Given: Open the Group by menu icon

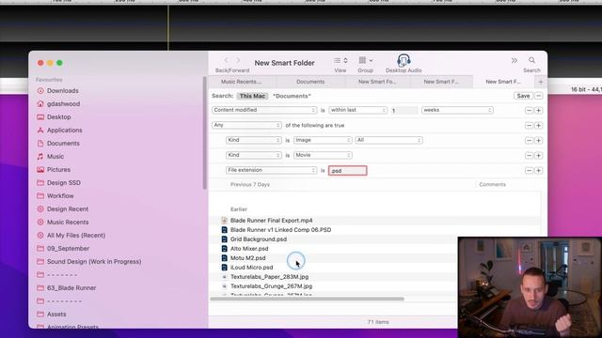Looking at the screenshot, I should (x=366, y=60).
